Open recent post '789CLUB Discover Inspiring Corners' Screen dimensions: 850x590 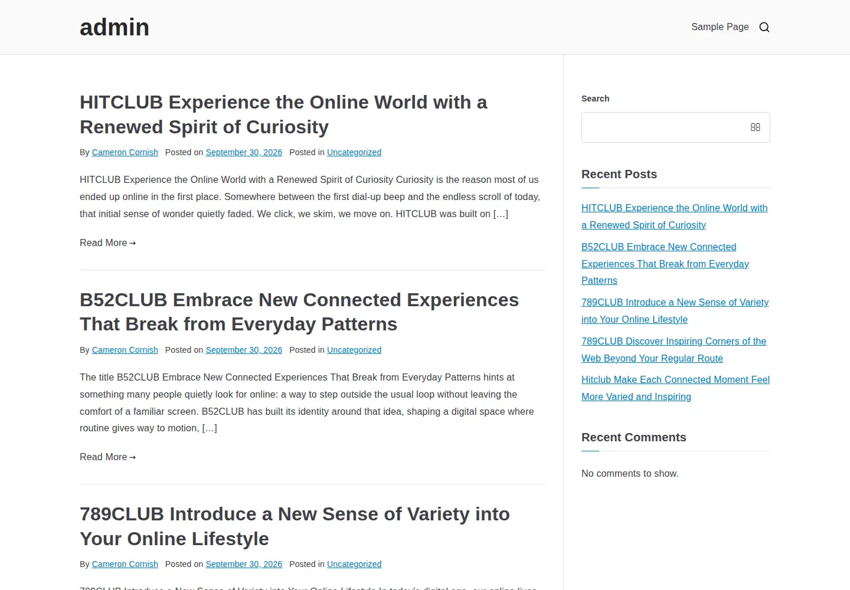coord(674,350)
